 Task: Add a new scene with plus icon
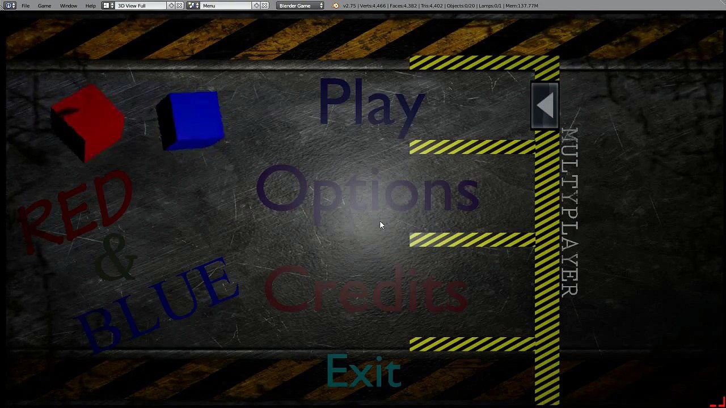click(256, 6)
